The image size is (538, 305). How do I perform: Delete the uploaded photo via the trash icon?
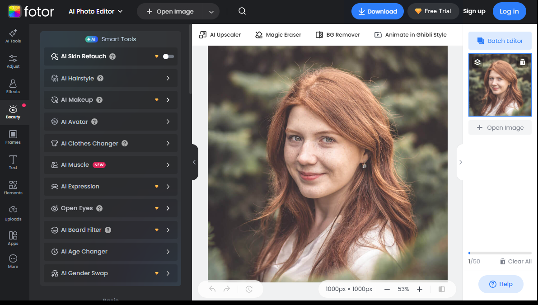click(x=523, y=62)
